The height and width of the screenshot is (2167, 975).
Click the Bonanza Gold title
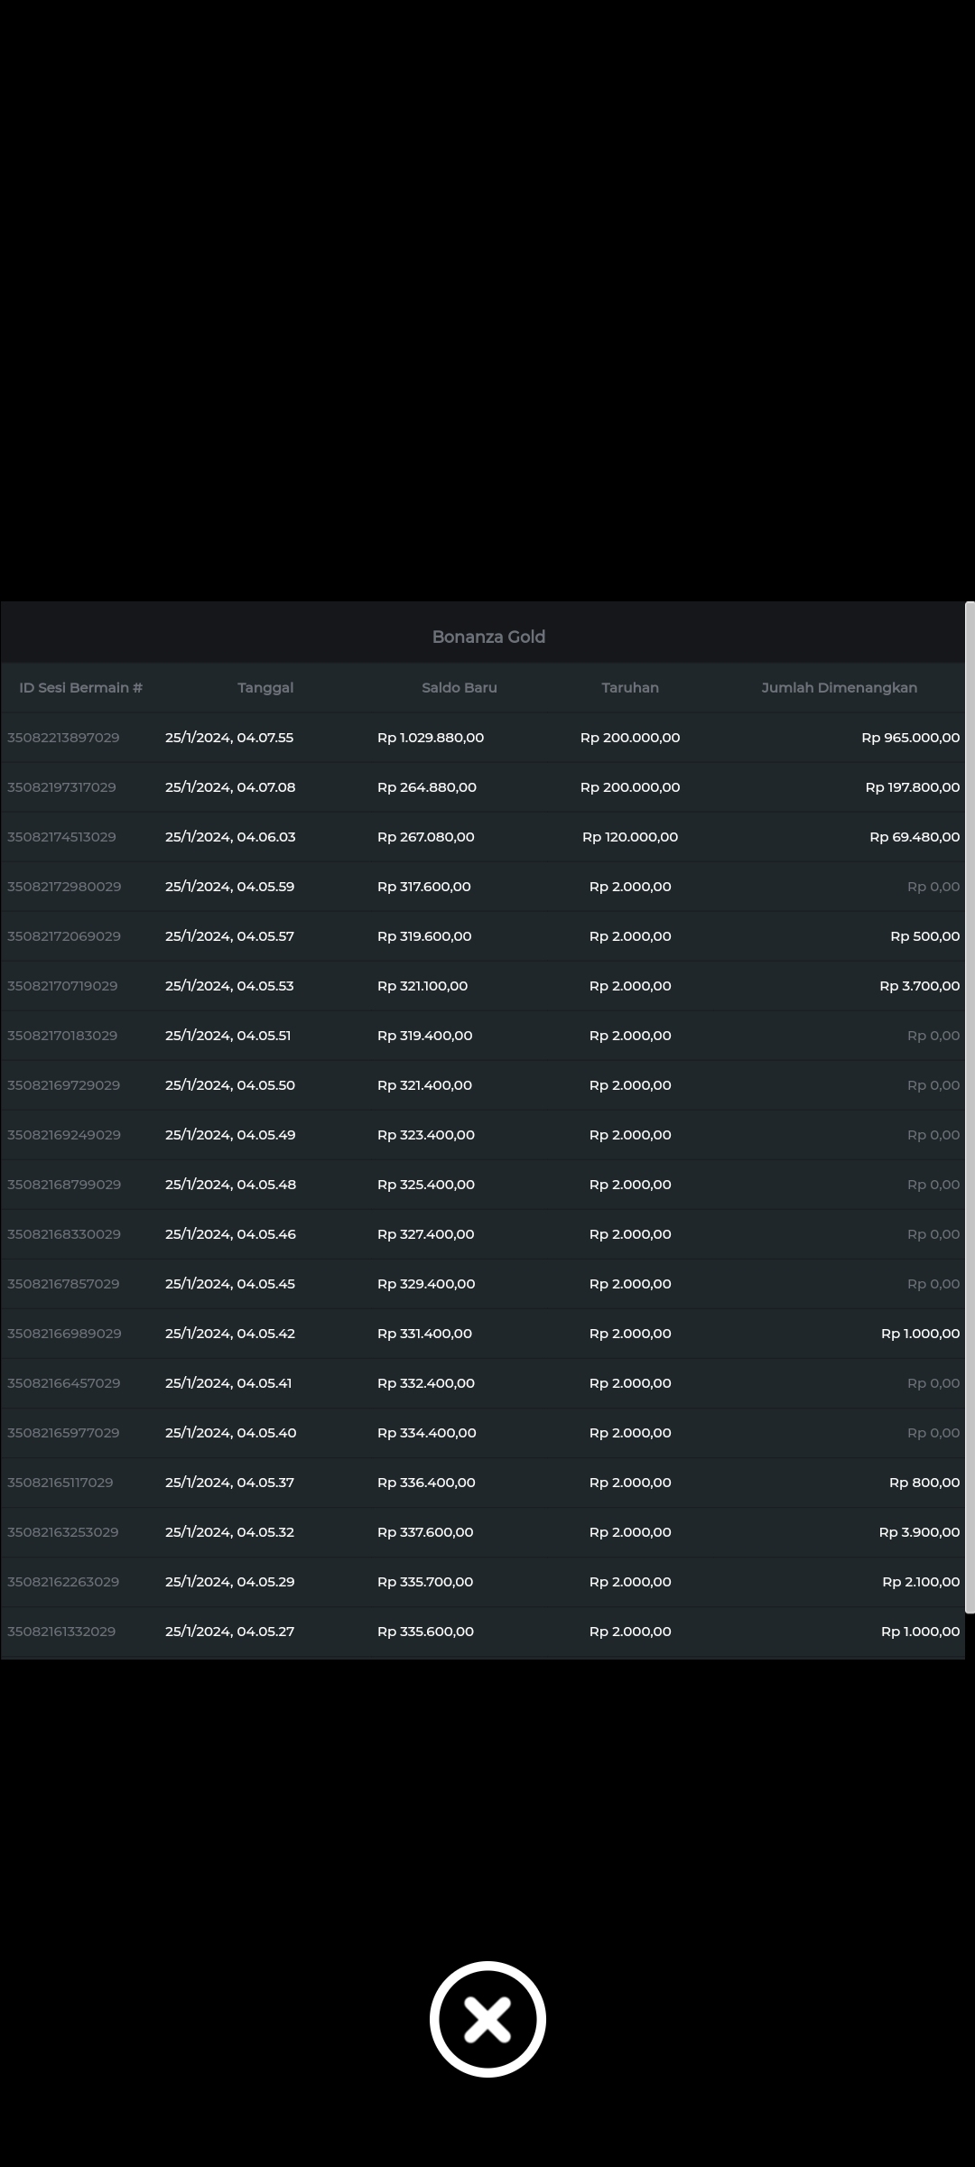[488, 637]
